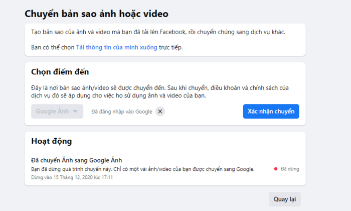
Task: Click the 'Đã chuyển Ảnh sang Google Ảnh' activity title
Action: (x=77, y=160)
